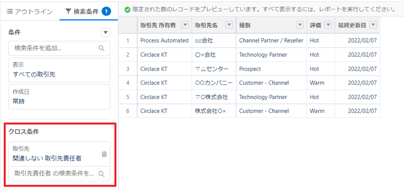Viewport: 404px width, 189px height.
Task: Click the 株式会社〇× account name cell
Action: (x=214, y=111)
